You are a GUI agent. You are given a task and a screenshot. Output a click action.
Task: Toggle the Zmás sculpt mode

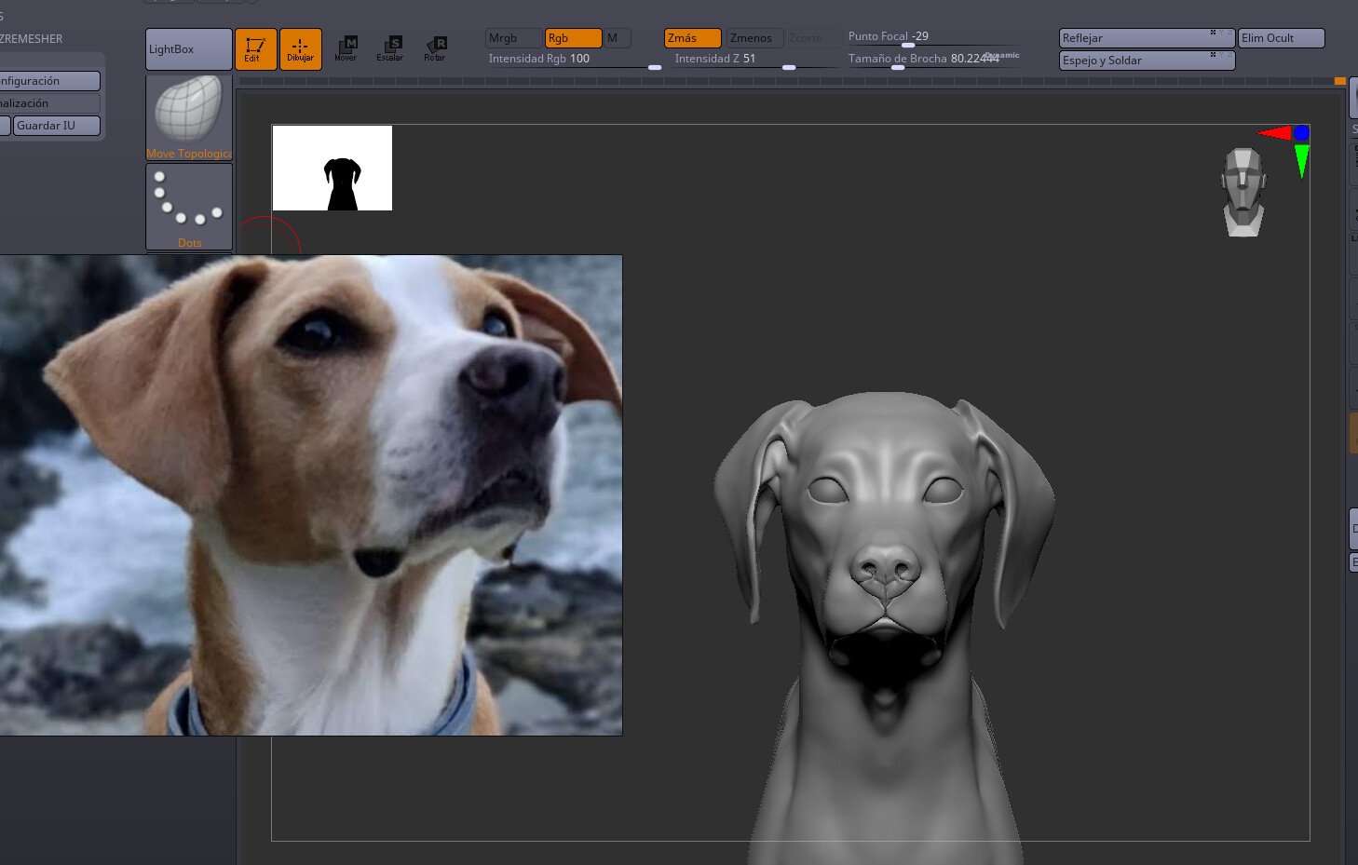pos(692,38)
